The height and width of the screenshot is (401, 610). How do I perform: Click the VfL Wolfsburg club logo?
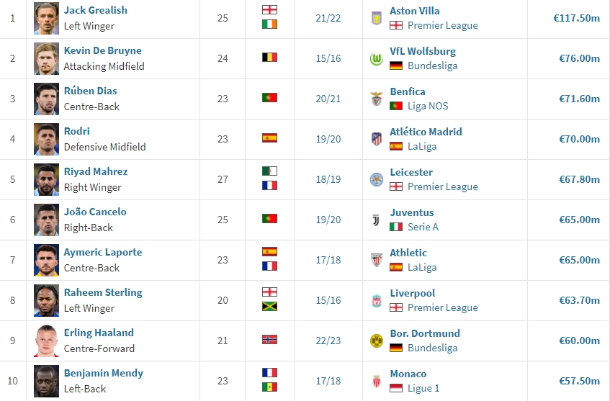(x=376, y=59)
